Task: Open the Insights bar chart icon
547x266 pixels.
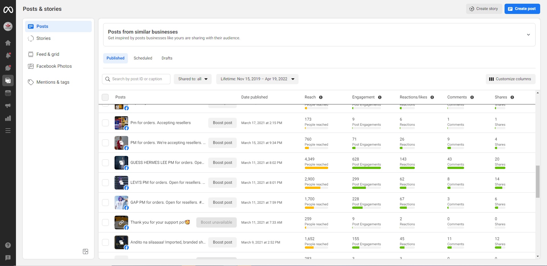Action: [x=8, y=118]
